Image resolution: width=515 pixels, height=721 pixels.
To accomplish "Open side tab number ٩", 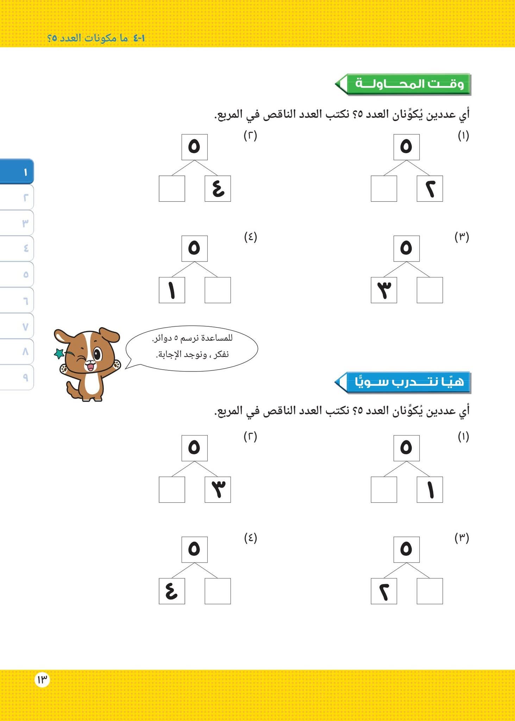I will point(17,377).
